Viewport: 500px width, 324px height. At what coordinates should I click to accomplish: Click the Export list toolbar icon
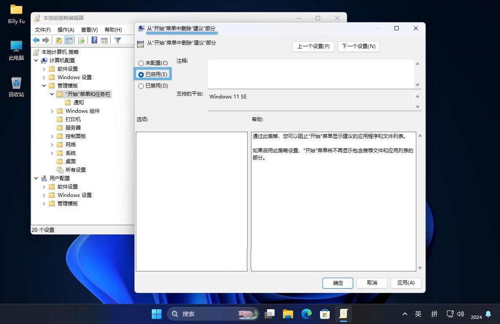pyautogui.click(x=82, y=40)
